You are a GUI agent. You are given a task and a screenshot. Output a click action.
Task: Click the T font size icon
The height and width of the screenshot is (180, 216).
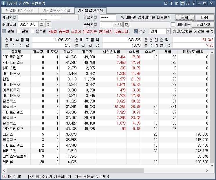click(171, 3)
